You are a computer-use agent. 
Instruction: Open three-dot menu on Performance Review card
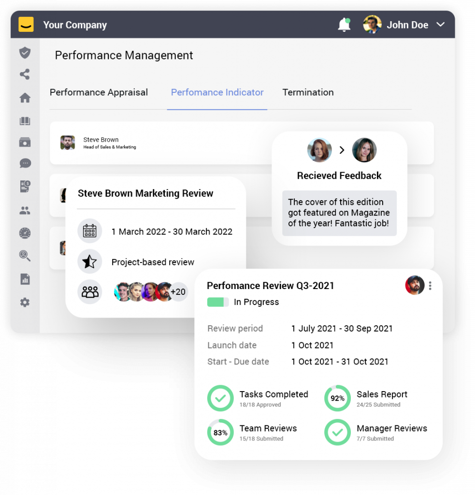(x=430, y=286)
